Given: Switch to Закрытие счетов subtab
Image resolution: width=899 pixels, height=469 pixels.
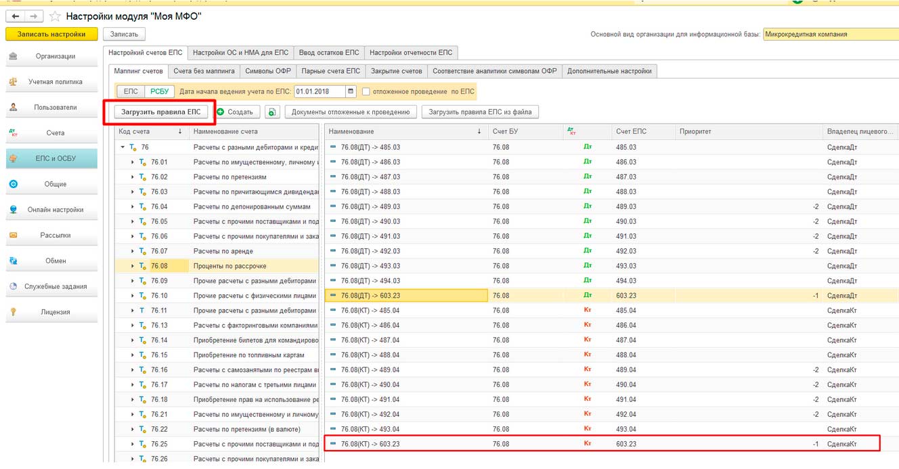Looking at the screenshot, I should [x=397, y=71].
